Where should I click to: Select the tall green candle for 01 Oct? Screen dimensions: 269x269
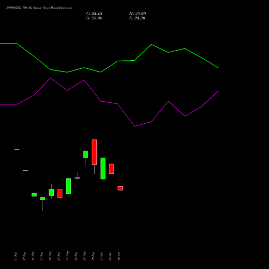pyautogui.click(x=103, y=168)
